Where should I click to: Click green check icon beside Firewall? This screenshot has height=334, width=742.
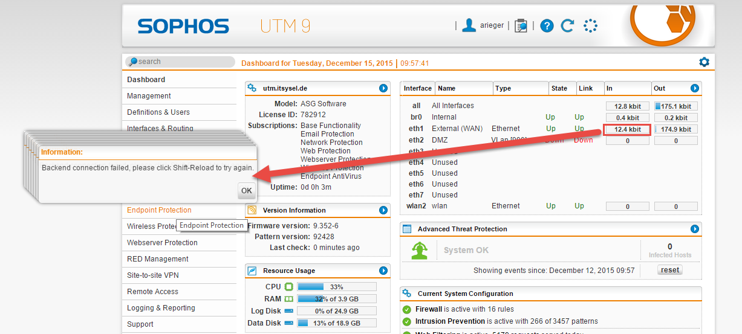coord(407,309)
